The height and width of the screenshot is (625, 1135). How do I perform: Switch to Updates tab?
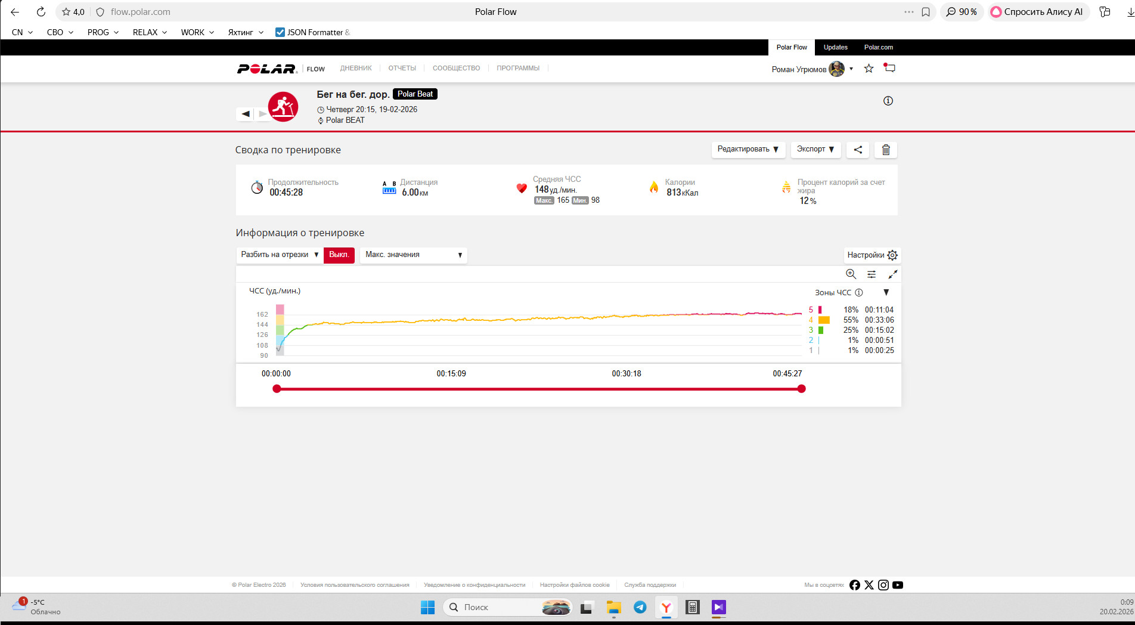836,47
